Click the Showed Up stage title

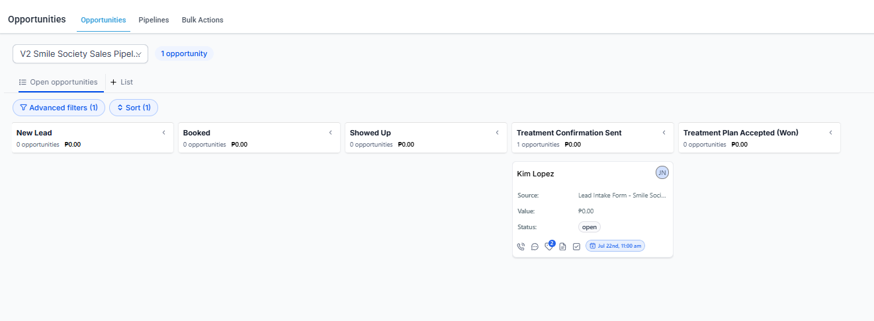point(371,133)
